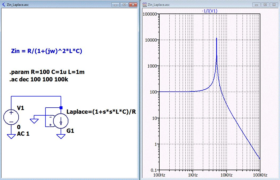Click the blue wire junction node above G1

click(61, 108)
